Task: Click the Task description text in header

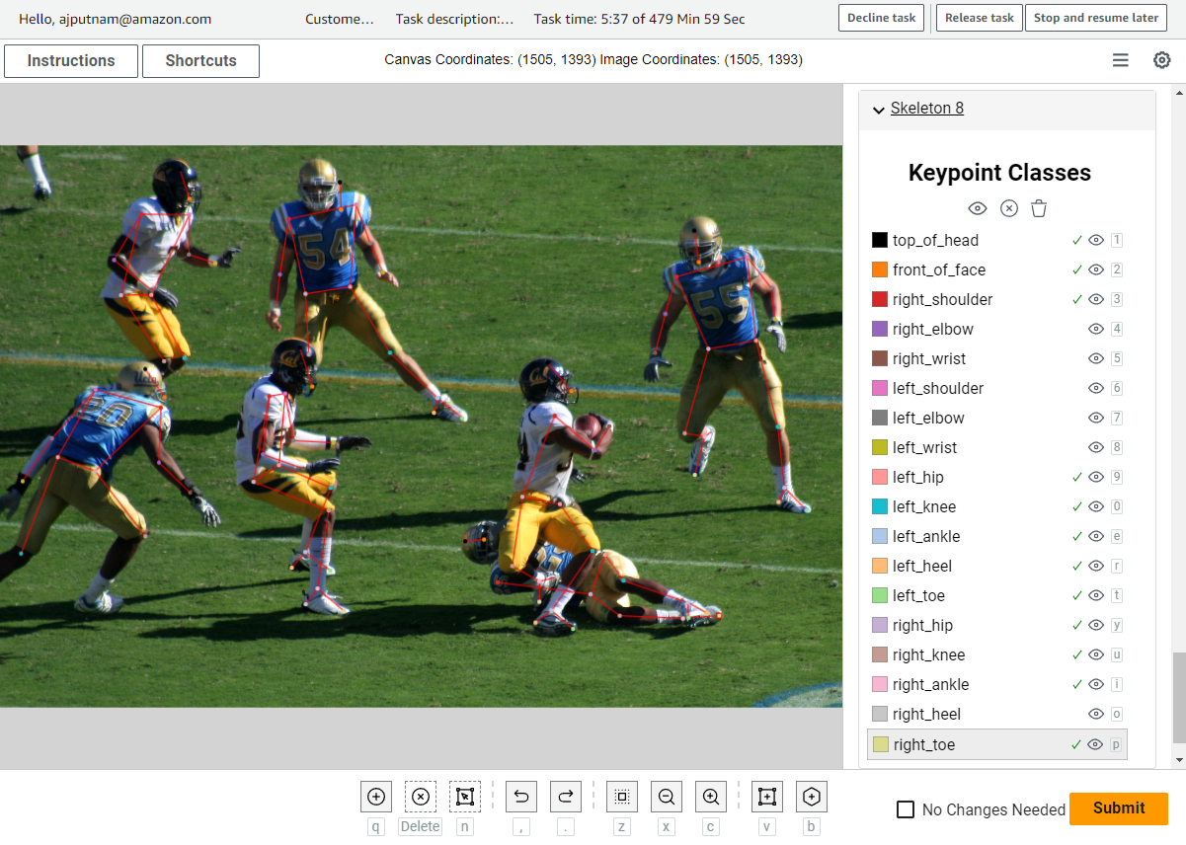Action: coord(454,19)
